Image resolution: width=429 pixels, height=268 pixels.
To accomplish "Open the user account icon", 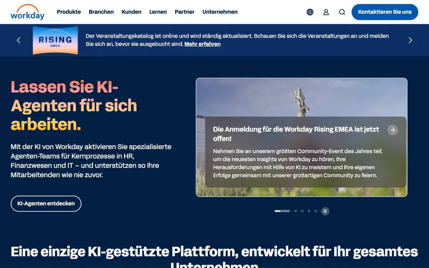I will (x=326, y=12).
